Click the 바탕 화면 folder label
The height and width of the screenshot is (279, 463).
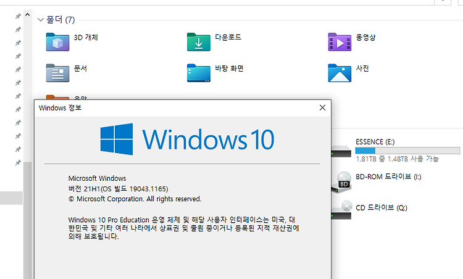229,69
